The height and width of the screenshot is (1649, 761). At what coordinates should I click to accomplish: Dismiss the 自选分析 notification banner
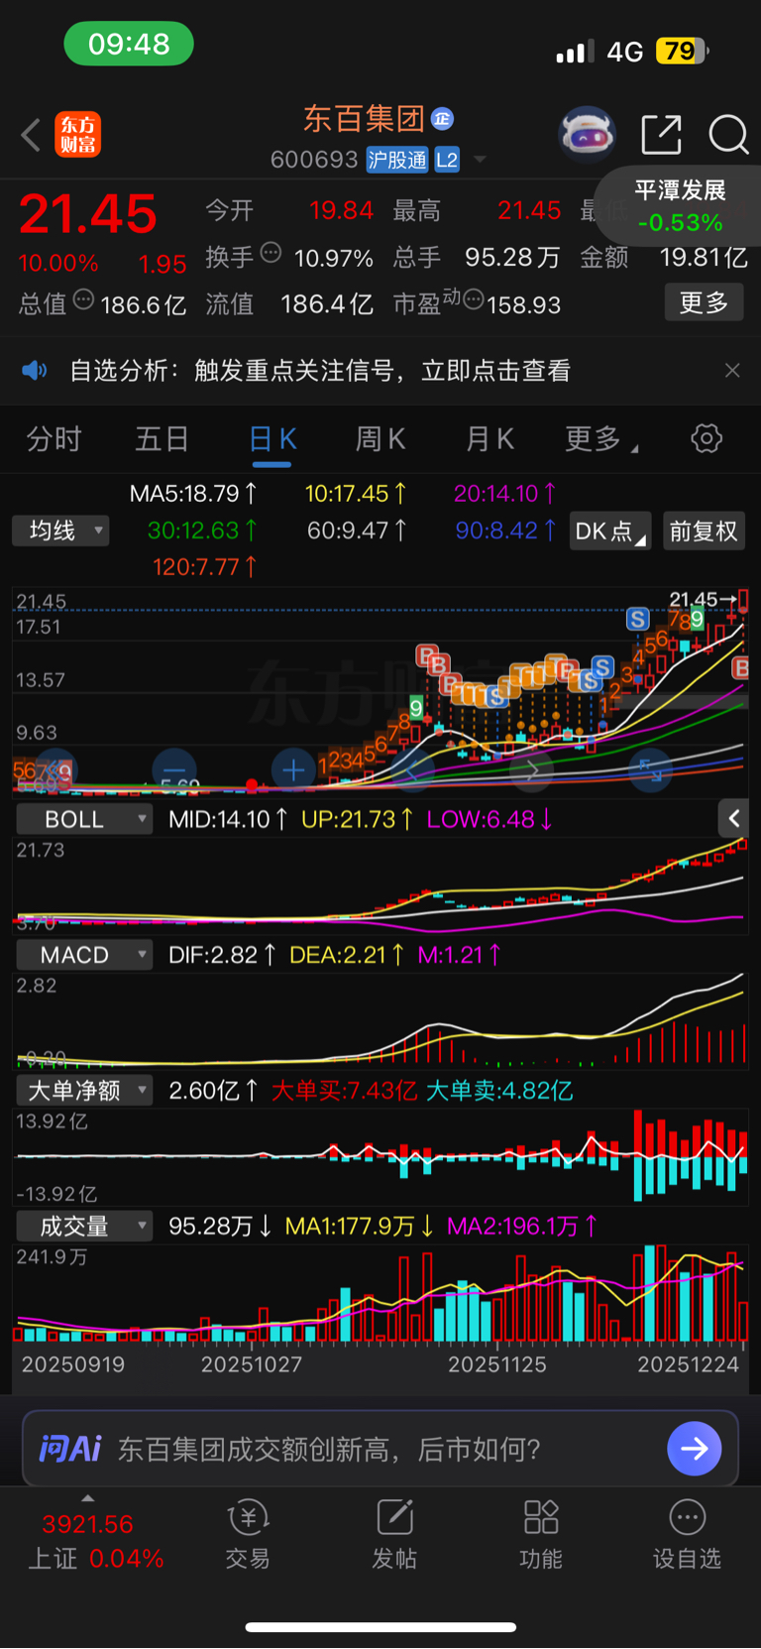732,370
